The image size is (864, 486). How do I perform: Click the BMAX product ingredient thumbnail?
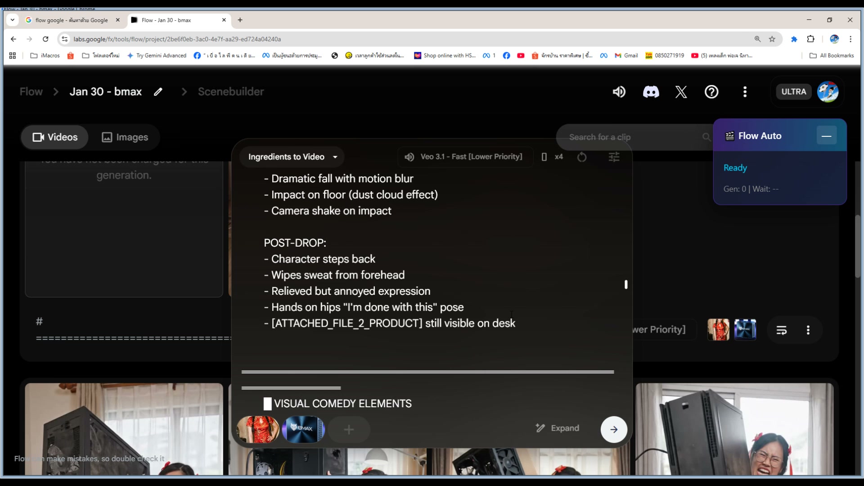pyautogui.click(x=303, y=429)
